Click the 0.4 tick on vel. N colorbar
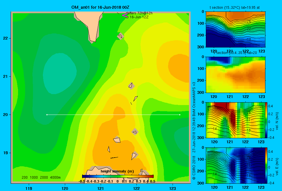282x191 pixels. coord(270,106)
